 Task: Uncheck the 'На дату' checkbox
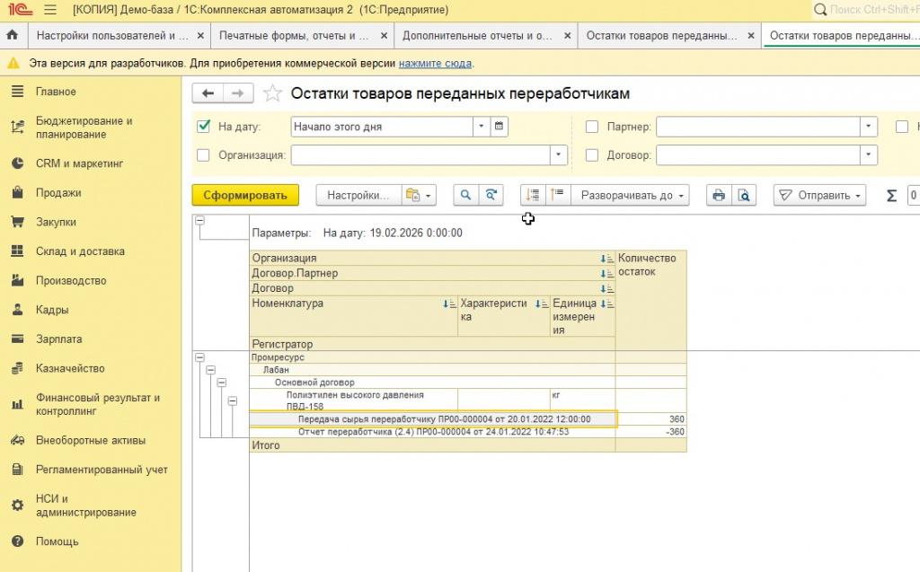203,127
